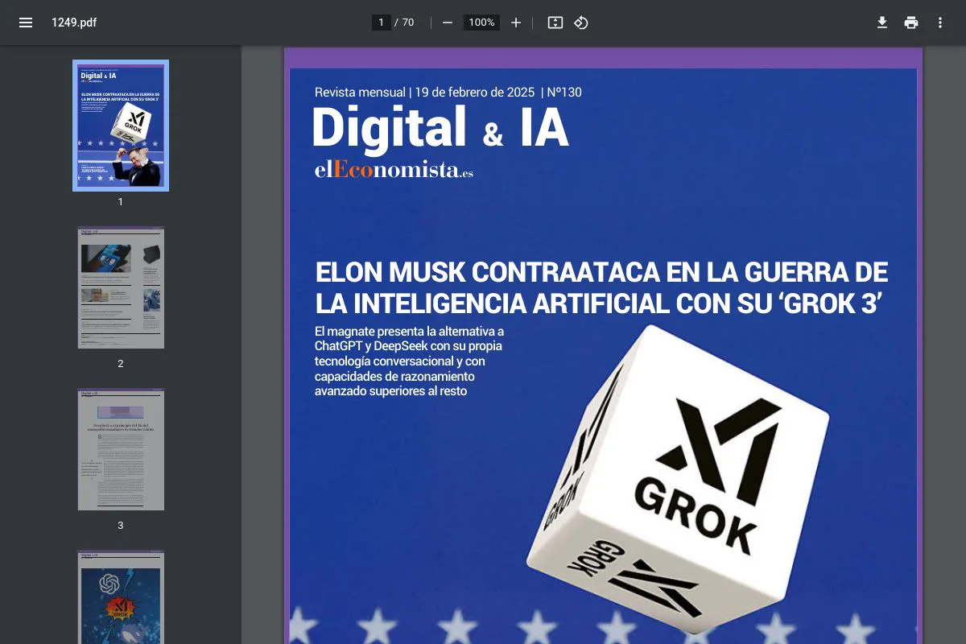This screenshot has height=644, width=966.
Task: Click the zoom in plus icon
Action: [x=516, y=23]
